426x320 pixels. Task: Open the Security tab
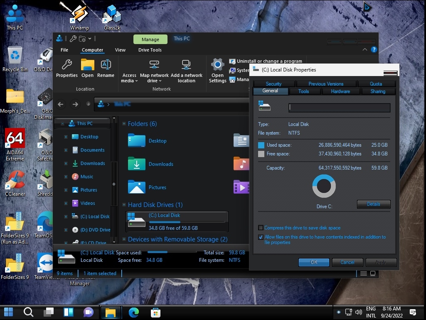point(273,84)
